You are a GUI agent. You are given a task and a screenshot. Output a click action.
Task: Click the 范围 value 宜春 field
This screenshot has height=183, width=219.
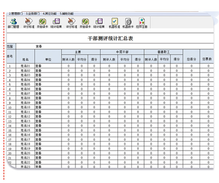[x=38, y=46]
